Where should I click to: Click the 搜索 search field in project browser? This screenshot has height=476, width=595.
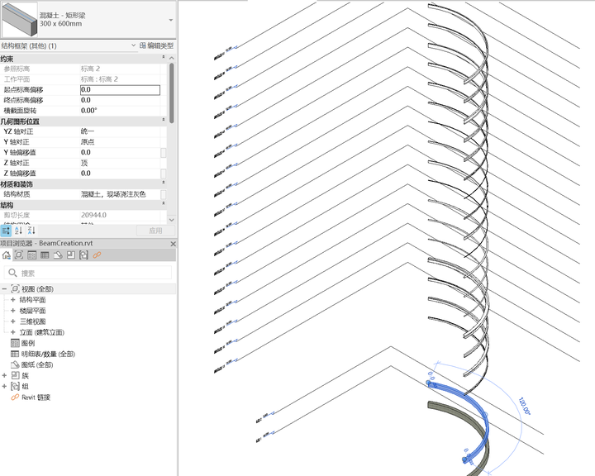88,273
